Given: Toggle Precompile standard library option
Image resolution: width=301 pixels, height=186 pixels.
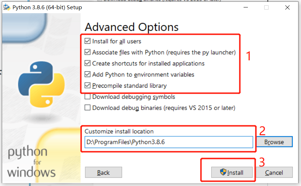Looking at the screenshot, I should click(x=88, y=86).
